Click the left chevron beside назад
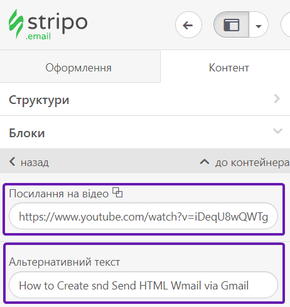 (12, 162)
